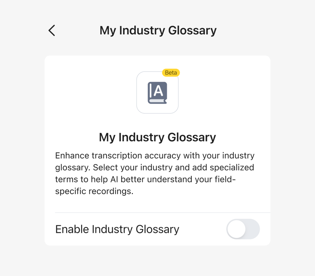Click "specific recordings." at the end of the description

click(94, 191)
